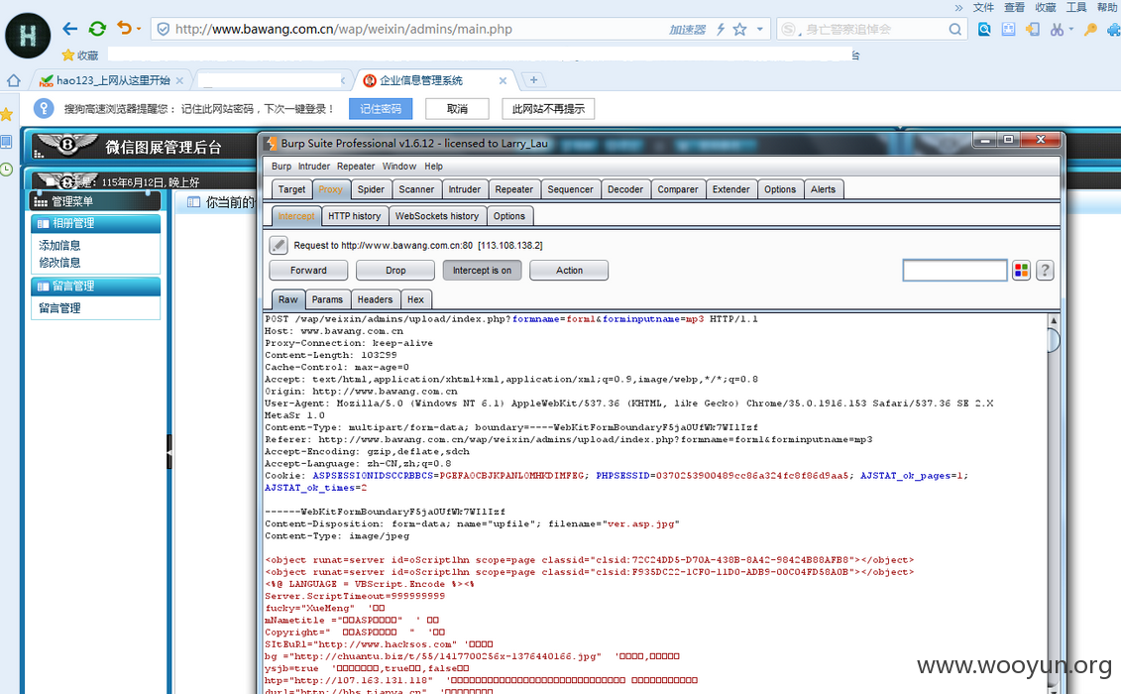Click the browser back arrow
Screen dimensions: 1121x694
[69, 29]
